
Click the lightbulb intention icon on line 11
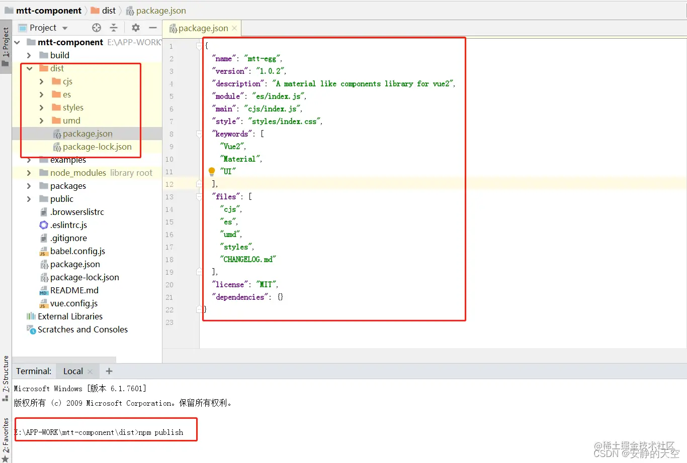[212, 172]
